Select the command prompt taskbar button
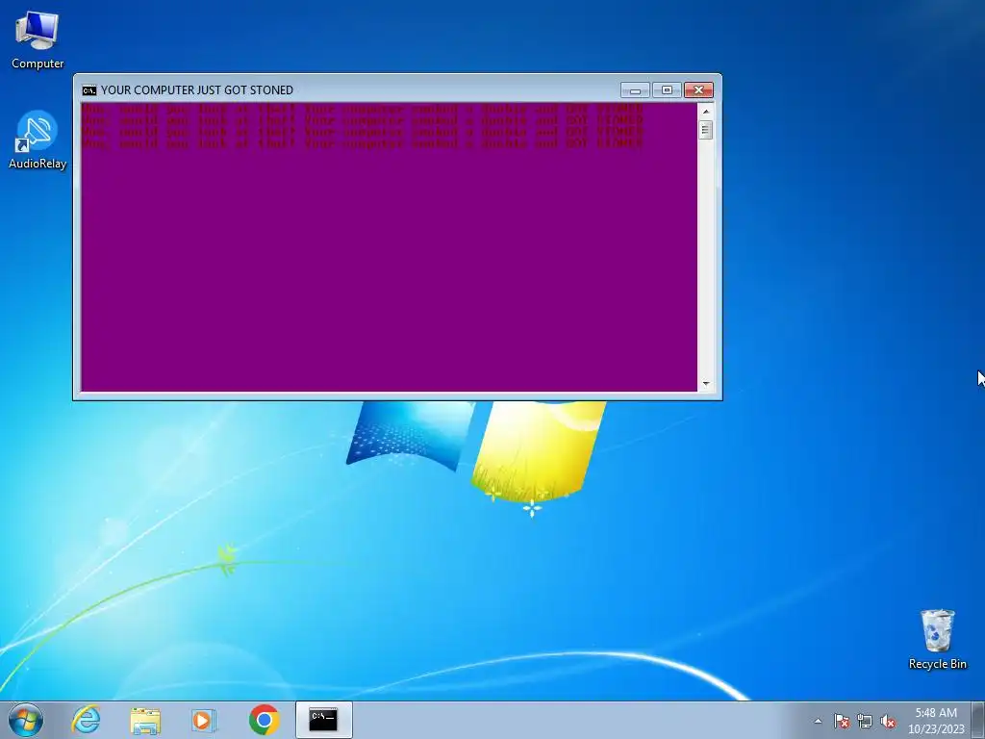 coord(323,720)
